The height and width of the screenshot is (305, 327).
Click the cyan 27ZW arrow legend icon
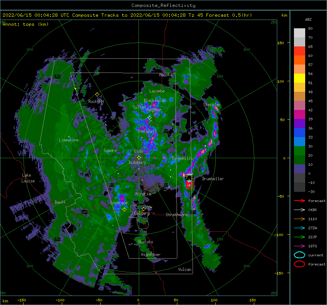(x=299, y=228)
